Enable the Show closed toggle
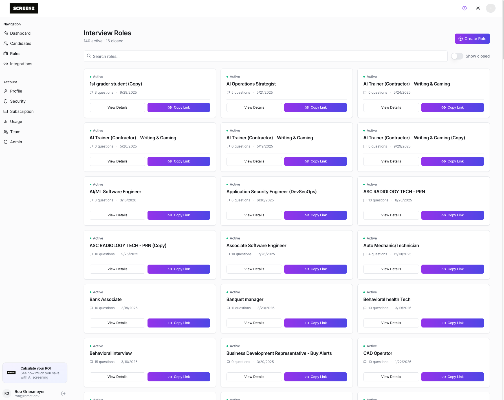 coord(457,56)
